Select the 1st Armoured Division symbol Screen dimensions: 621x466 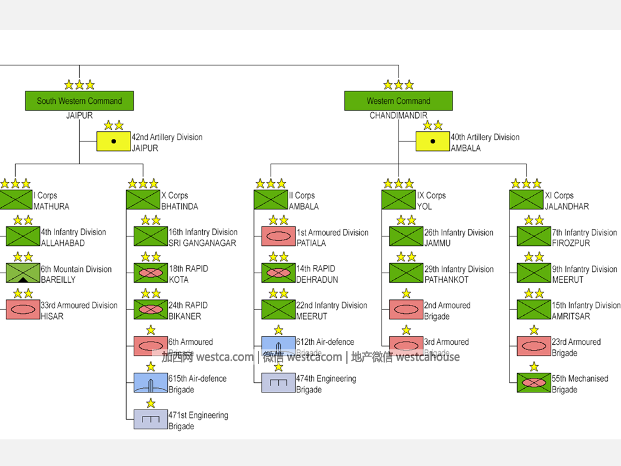[x=278, y=236]
